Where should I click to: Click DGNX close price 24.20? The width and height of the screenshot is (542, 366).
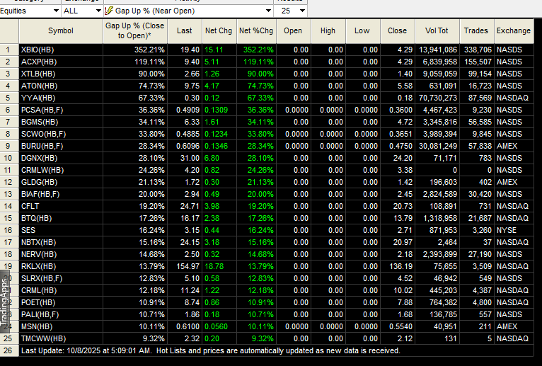point(403,158)
